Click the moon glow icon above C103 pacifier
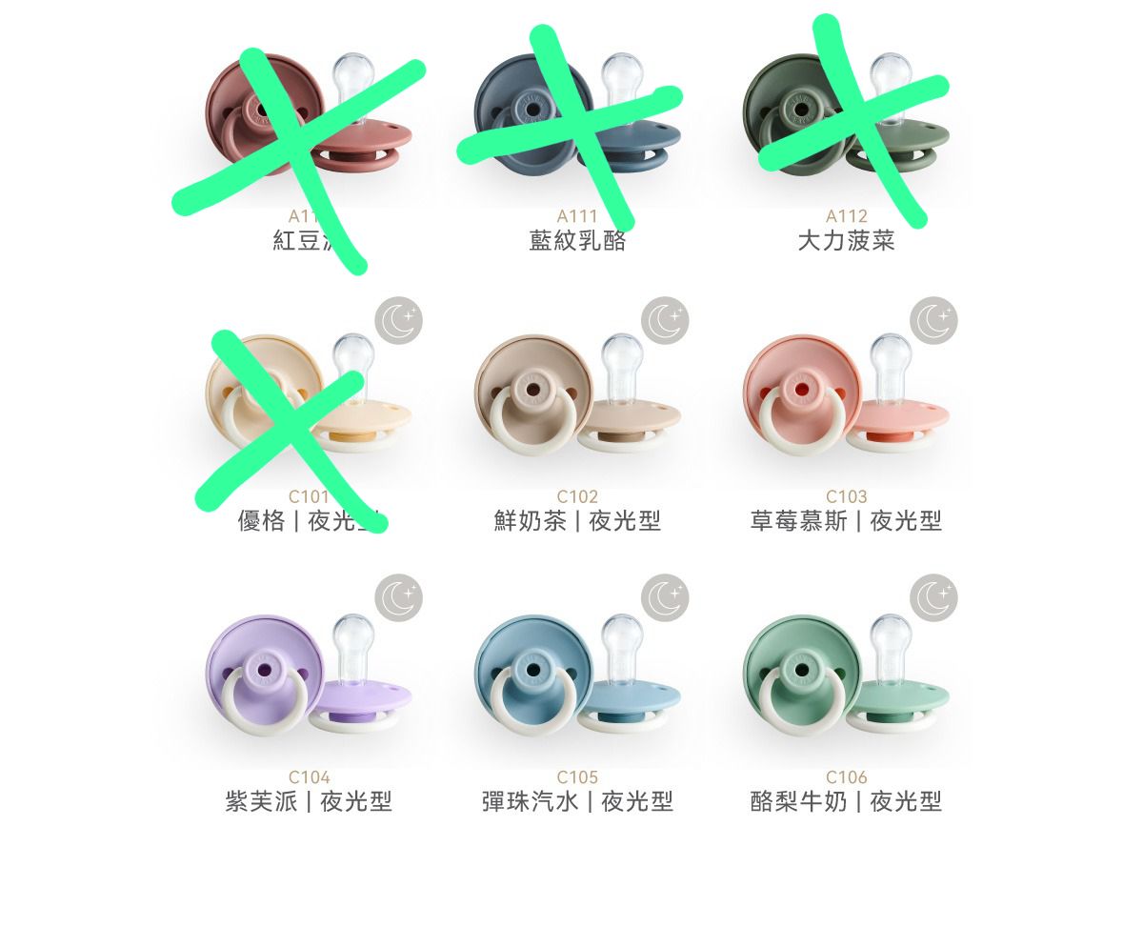 pyautogui.click(x=933, y=321)
